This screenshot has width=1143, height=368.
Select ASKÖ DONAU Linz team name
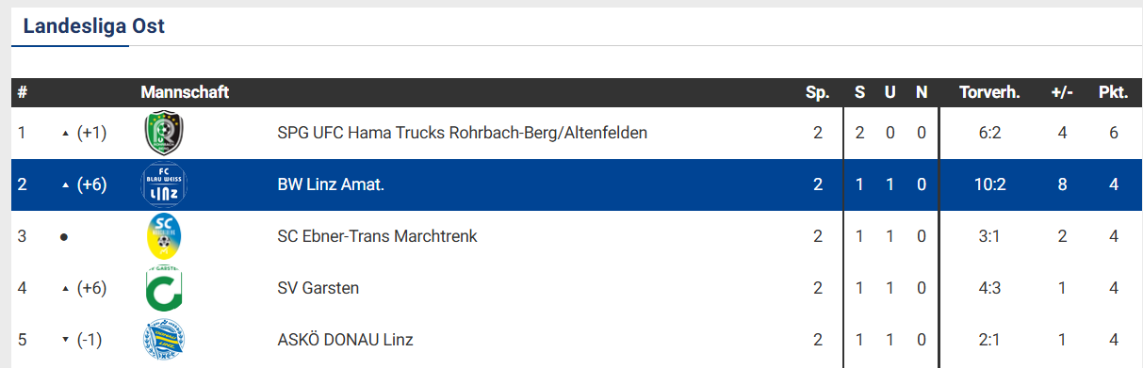tap(346, 340)
